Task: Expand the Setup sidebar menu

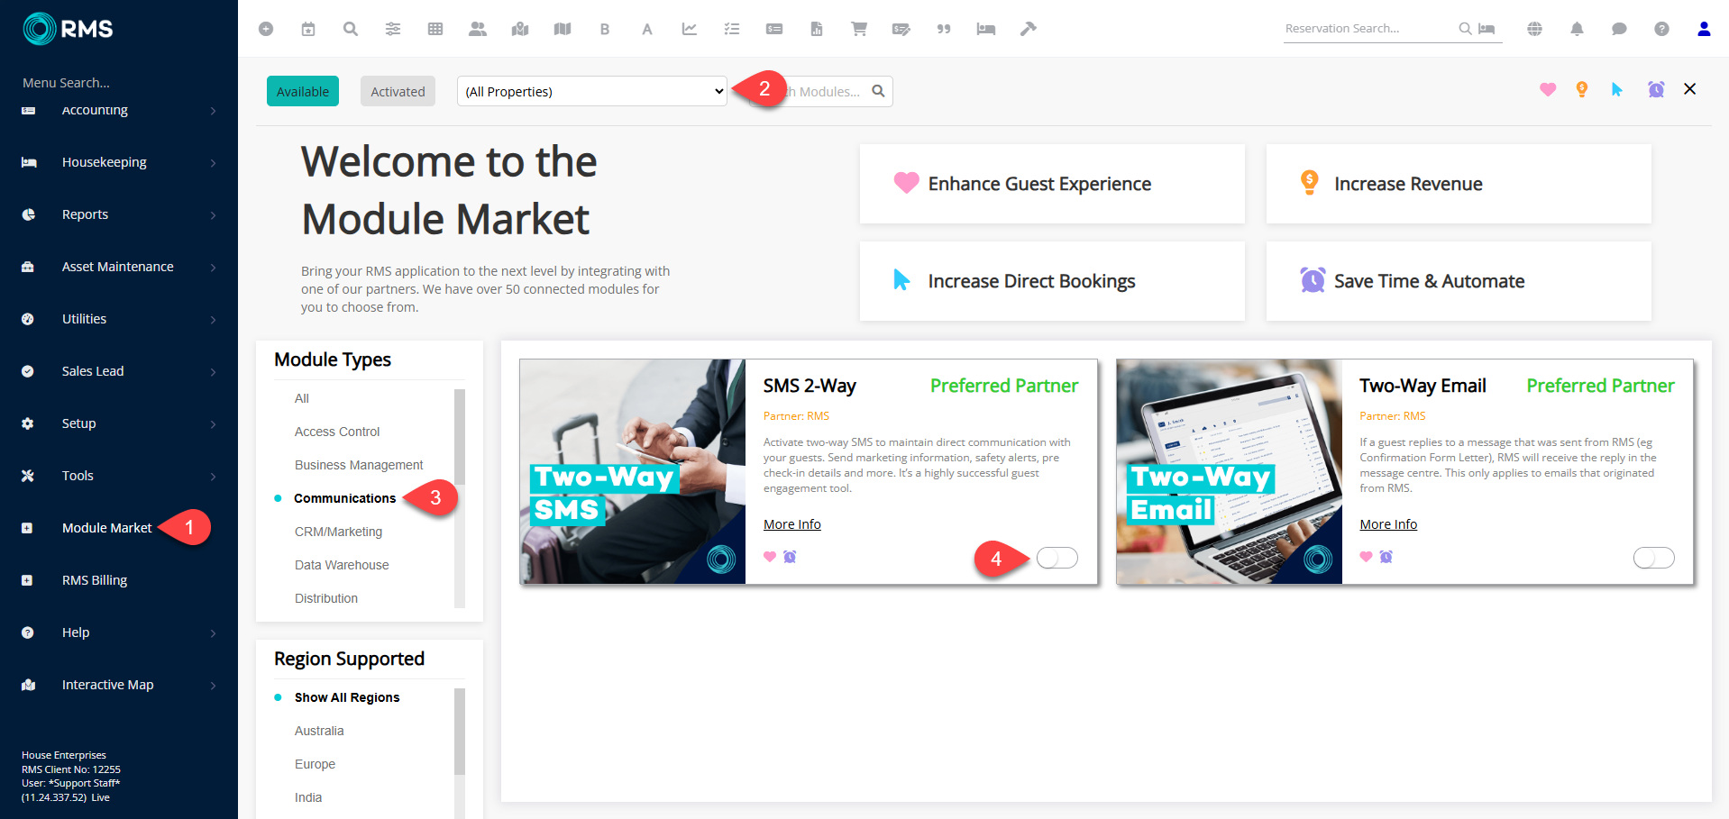Action: coord(119,423)
